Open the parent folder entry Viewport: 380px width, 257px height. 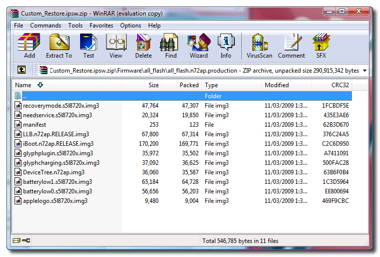(25, 96)
